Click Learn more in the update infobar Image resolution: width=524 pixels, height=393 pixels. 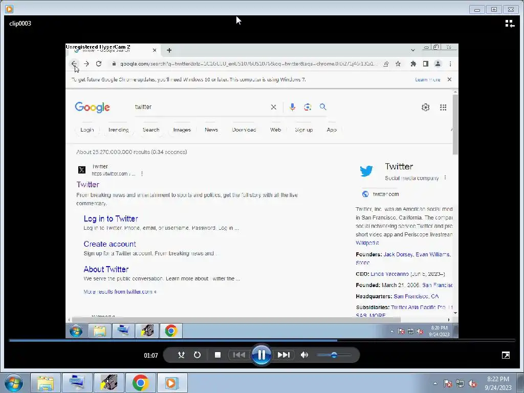[427, 79]
